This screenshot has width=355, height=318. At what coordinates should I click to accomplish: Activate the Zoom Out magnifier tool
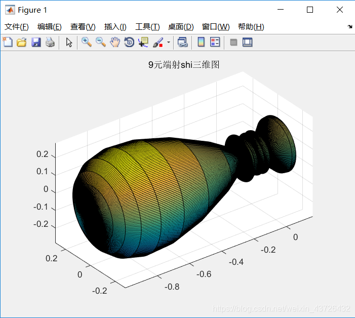[x=101, y=43]
